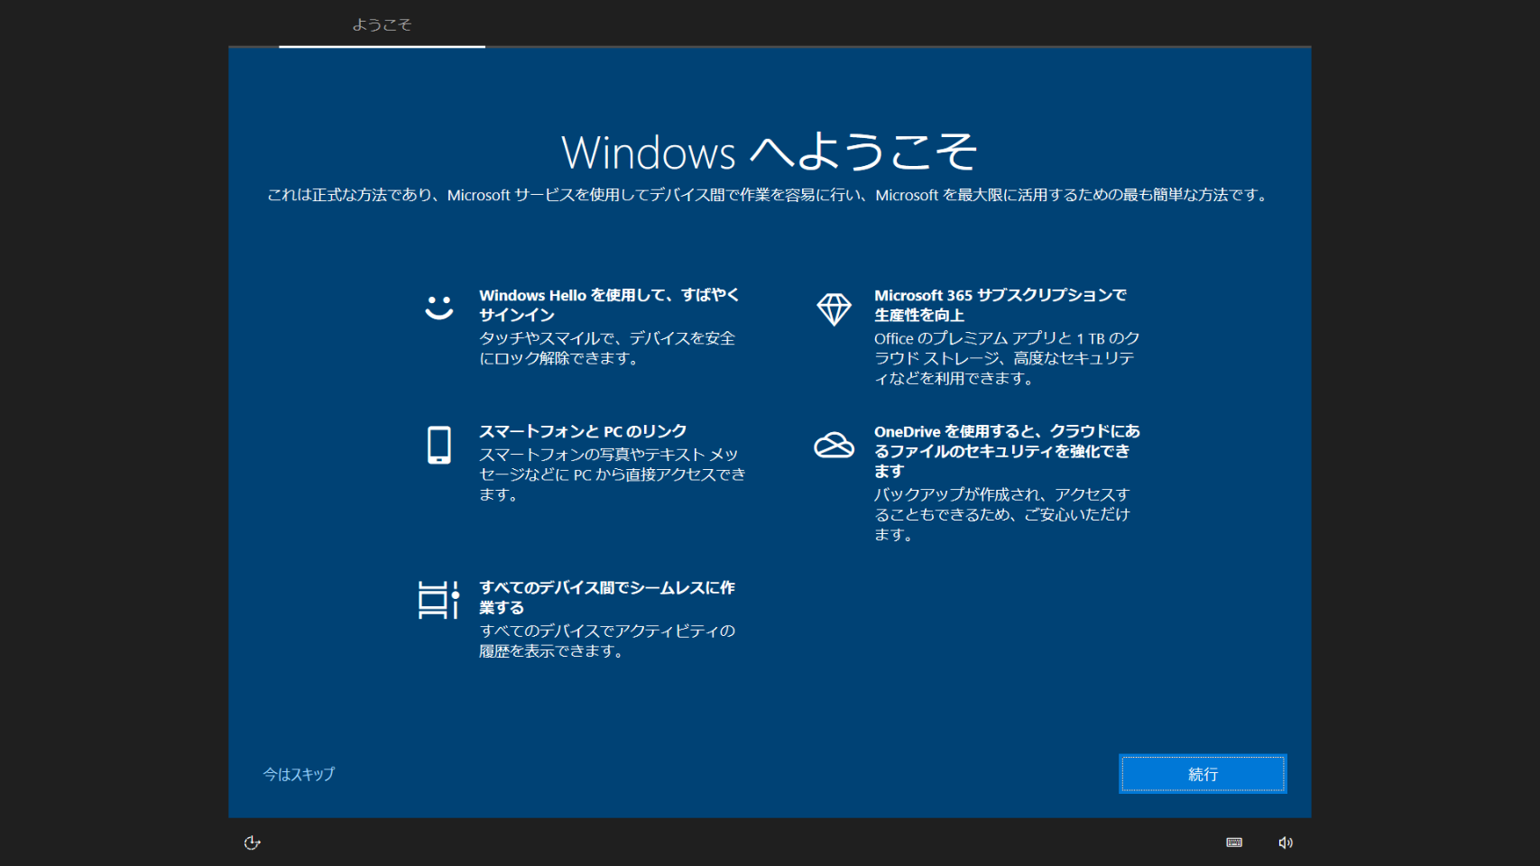This screenshot has width=1540, height=866.
Task: Select the ようこそ tab at top
Action: [x=382, y=25]
